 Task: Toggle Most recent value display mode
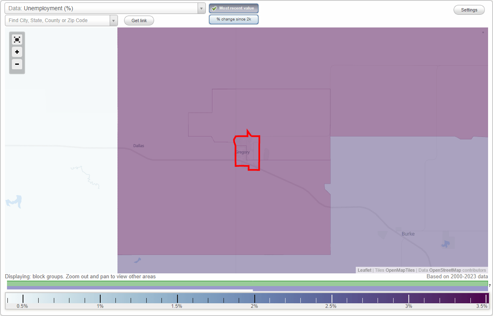tap(233, 8)
